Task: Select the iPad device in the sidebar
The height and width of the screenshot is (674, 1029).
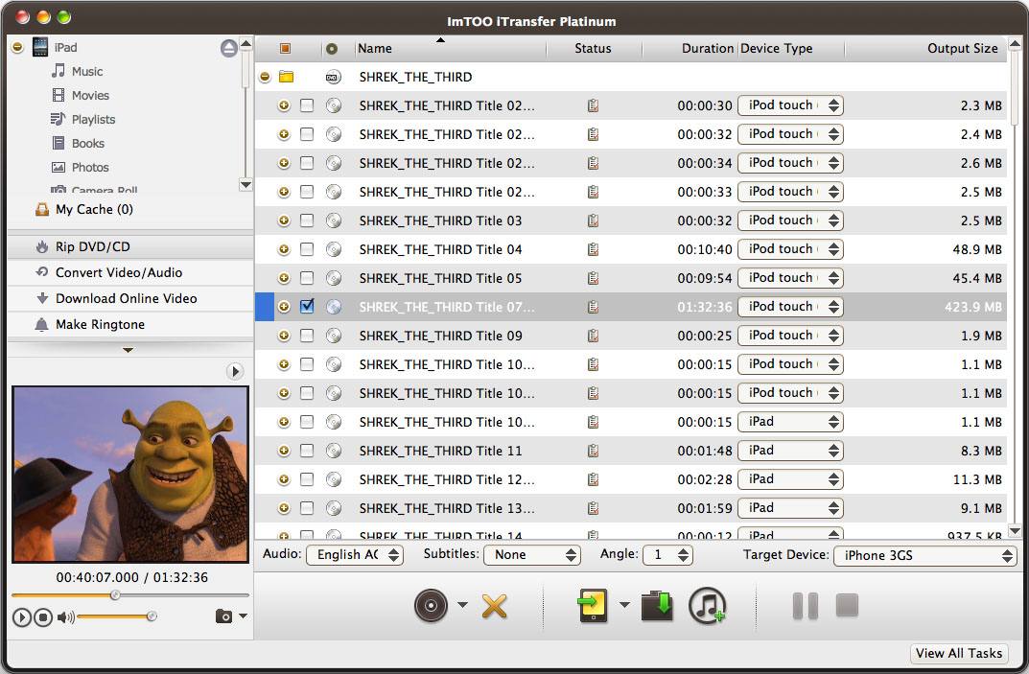Action: coord(65,47)
